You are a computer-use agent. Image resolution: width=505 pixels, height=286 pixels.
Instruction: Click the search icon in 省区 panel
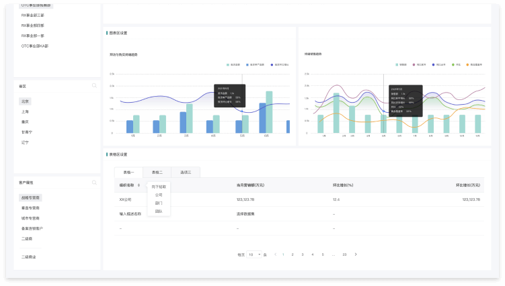click(x=95, y=86)
